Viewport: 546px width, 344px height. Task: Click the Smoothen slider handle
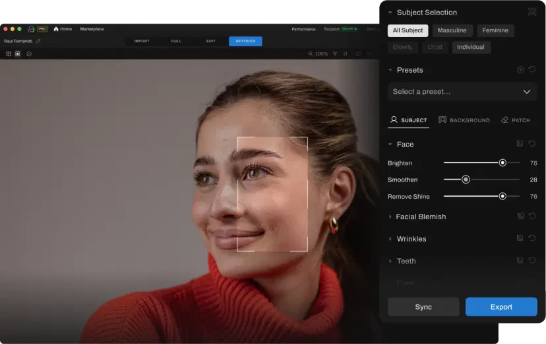(466, 180)
